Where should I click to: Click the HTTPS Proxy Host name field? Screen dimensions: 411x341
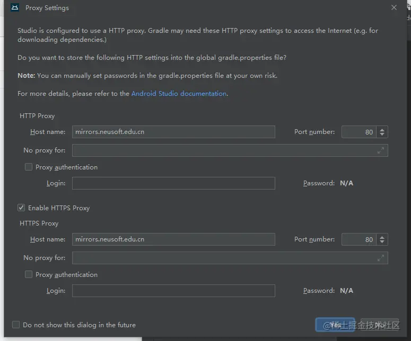173,239
